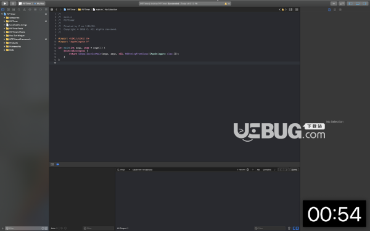Open the Debug navigator tab
Image resolution: width=370 pixels, height=231 pixels.
[35, 9]
